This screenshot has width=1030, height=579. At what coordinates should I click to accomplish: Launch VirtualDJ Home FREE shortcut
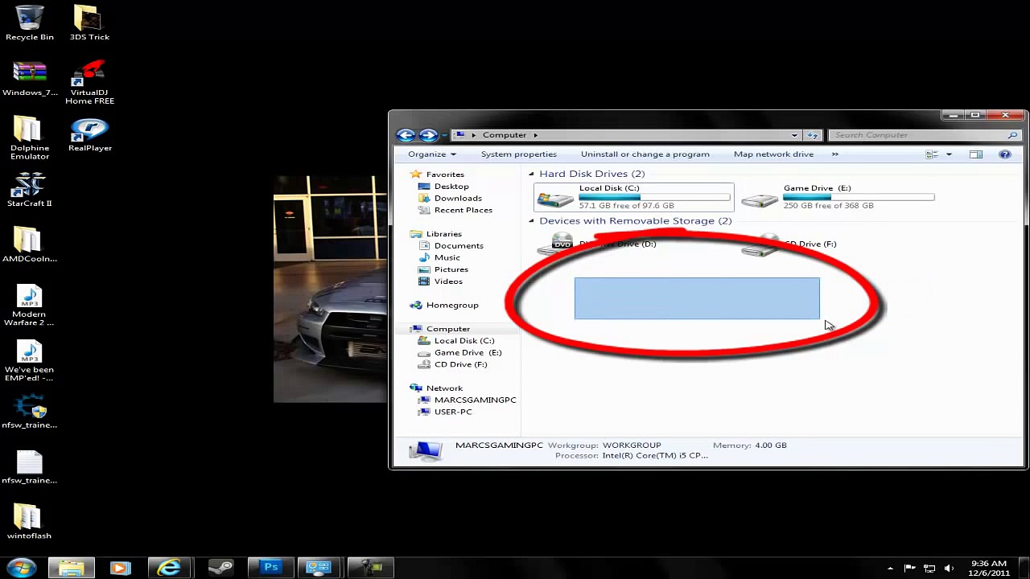(89, 82)
